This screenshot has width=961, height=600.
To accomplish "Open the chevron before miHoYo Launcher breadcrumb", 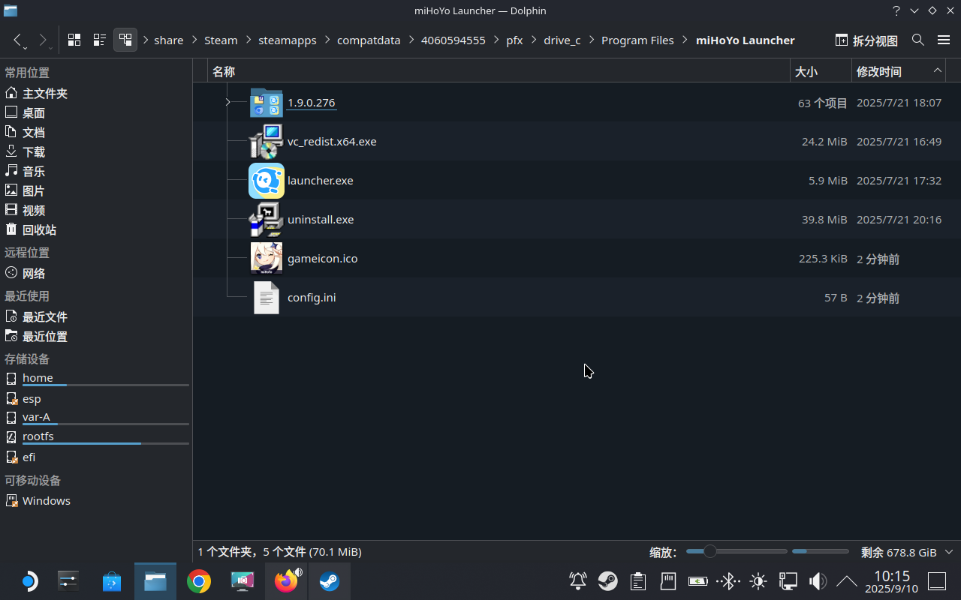I will point(685,40).
